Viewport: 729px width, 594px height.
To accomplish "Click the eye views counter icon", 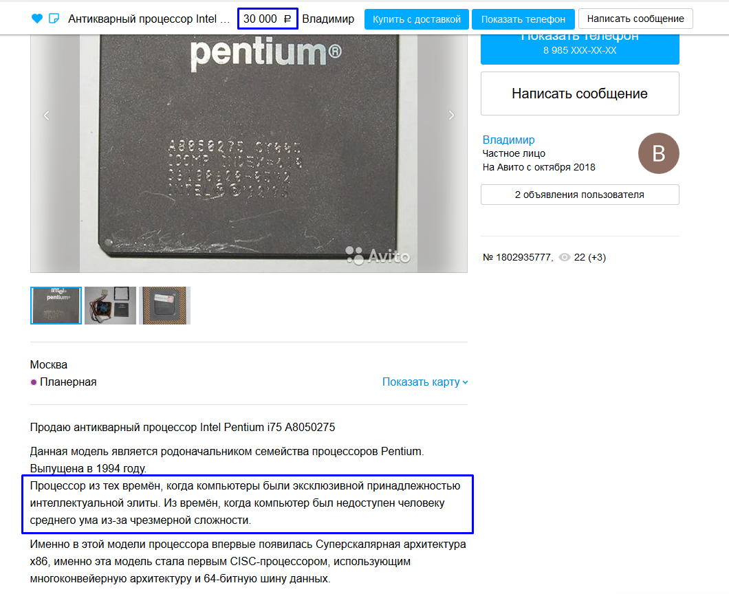I will (564, 257).
